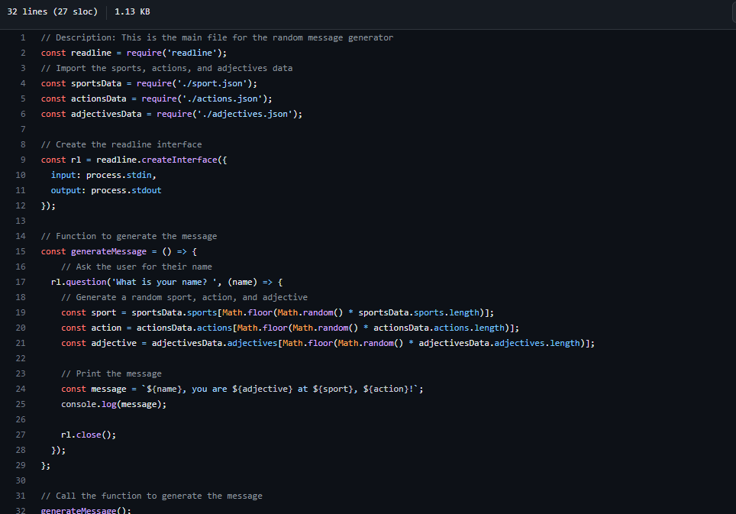
Task: Select line number 2 in the gutter
Action: (x=23, y=53)
